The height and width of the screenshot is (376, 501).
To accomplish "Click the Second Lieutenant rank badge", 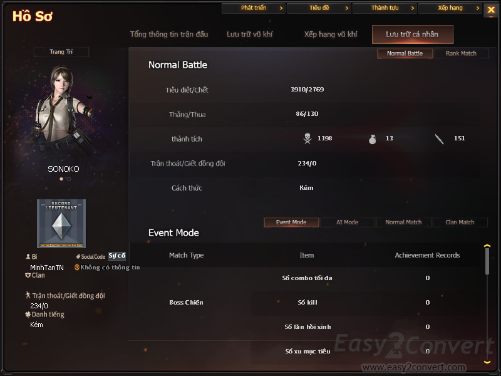I will [x=61, y=224].
